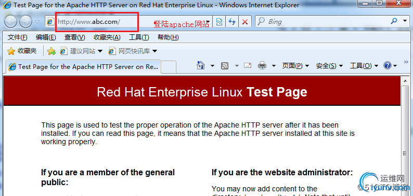Open recent pages dropdown beside Forward
Screen dimensions: 413x196
point(37,22)
